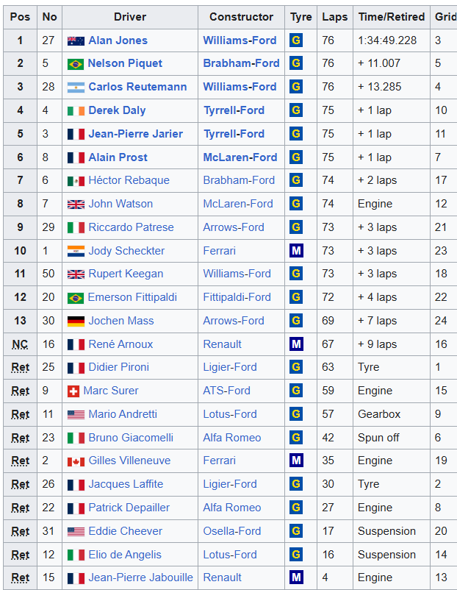Open McLaren-Ford link in Alain Prost row
This screenshot has height=590, width=457.
240,157
